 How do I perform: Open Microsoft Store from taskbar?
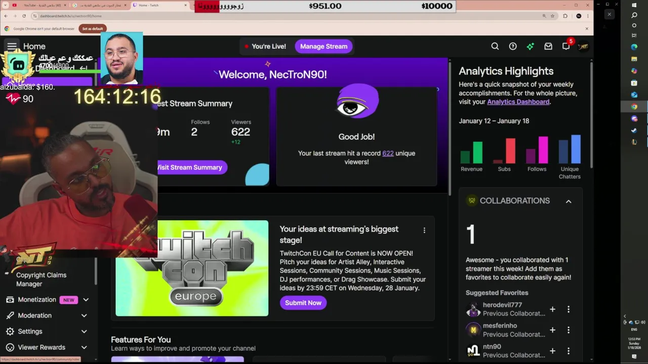tap(634, 82)
